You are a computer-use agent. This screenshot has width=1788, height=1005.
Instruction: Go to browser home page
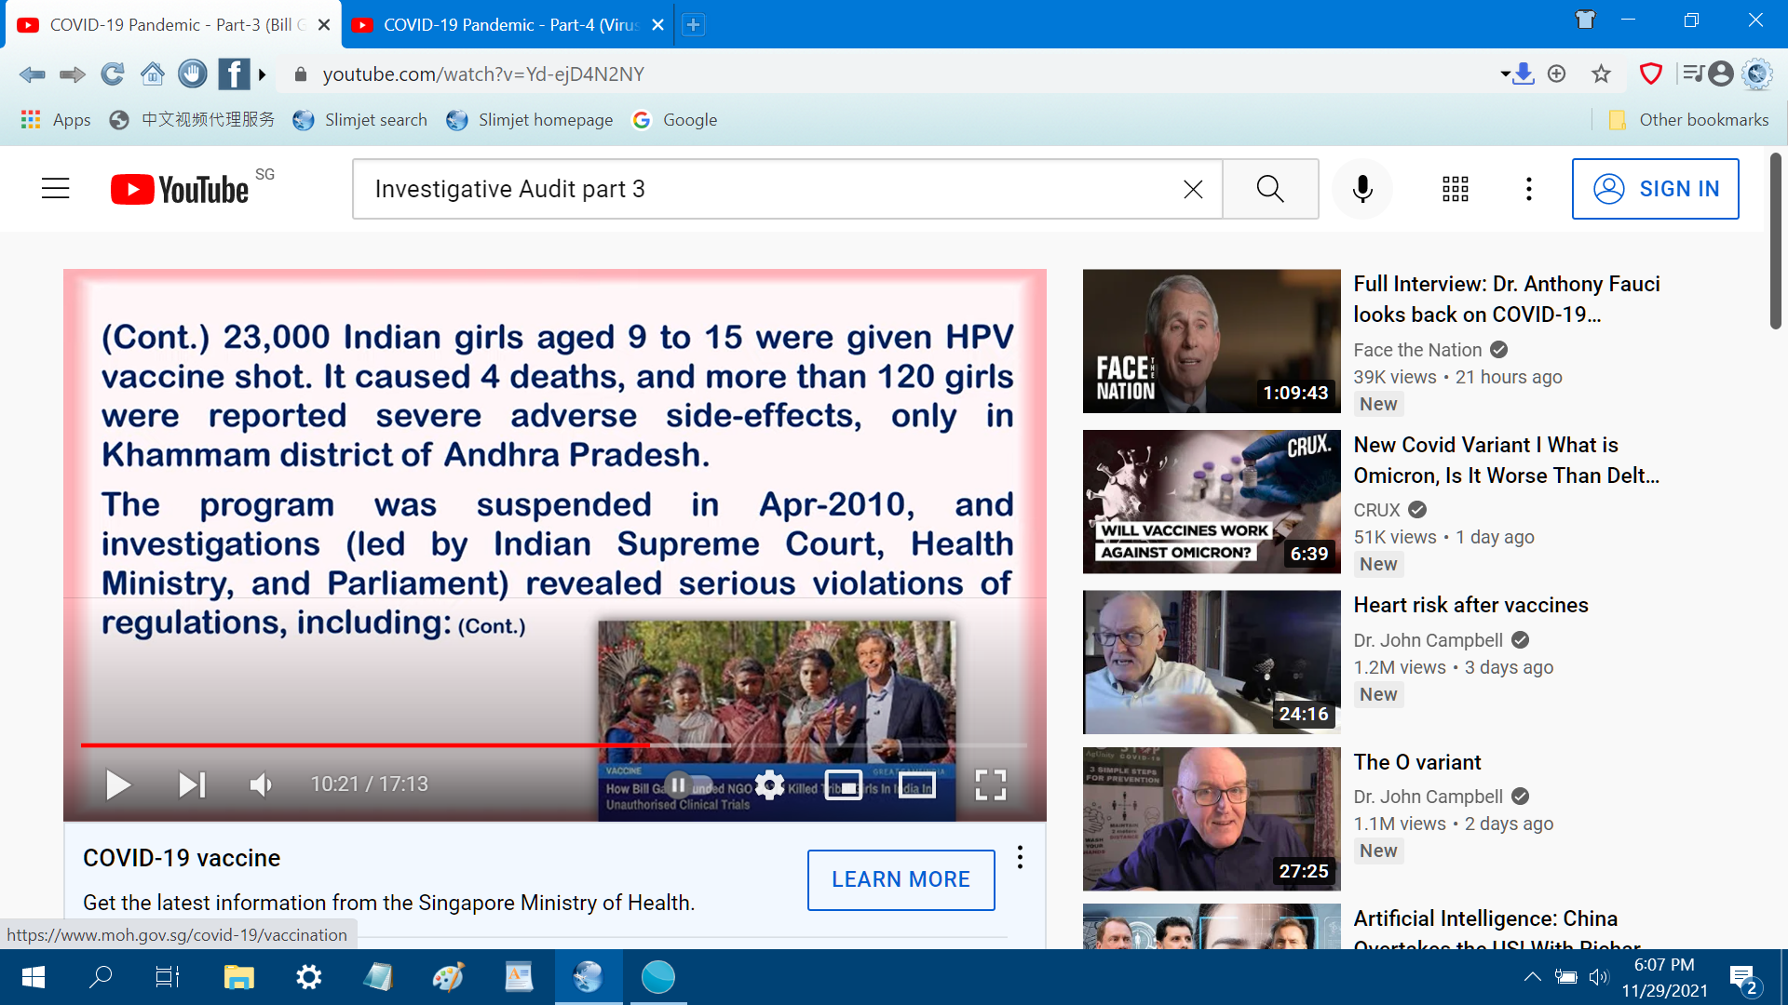pyautogui.click(x=153, y=74)
